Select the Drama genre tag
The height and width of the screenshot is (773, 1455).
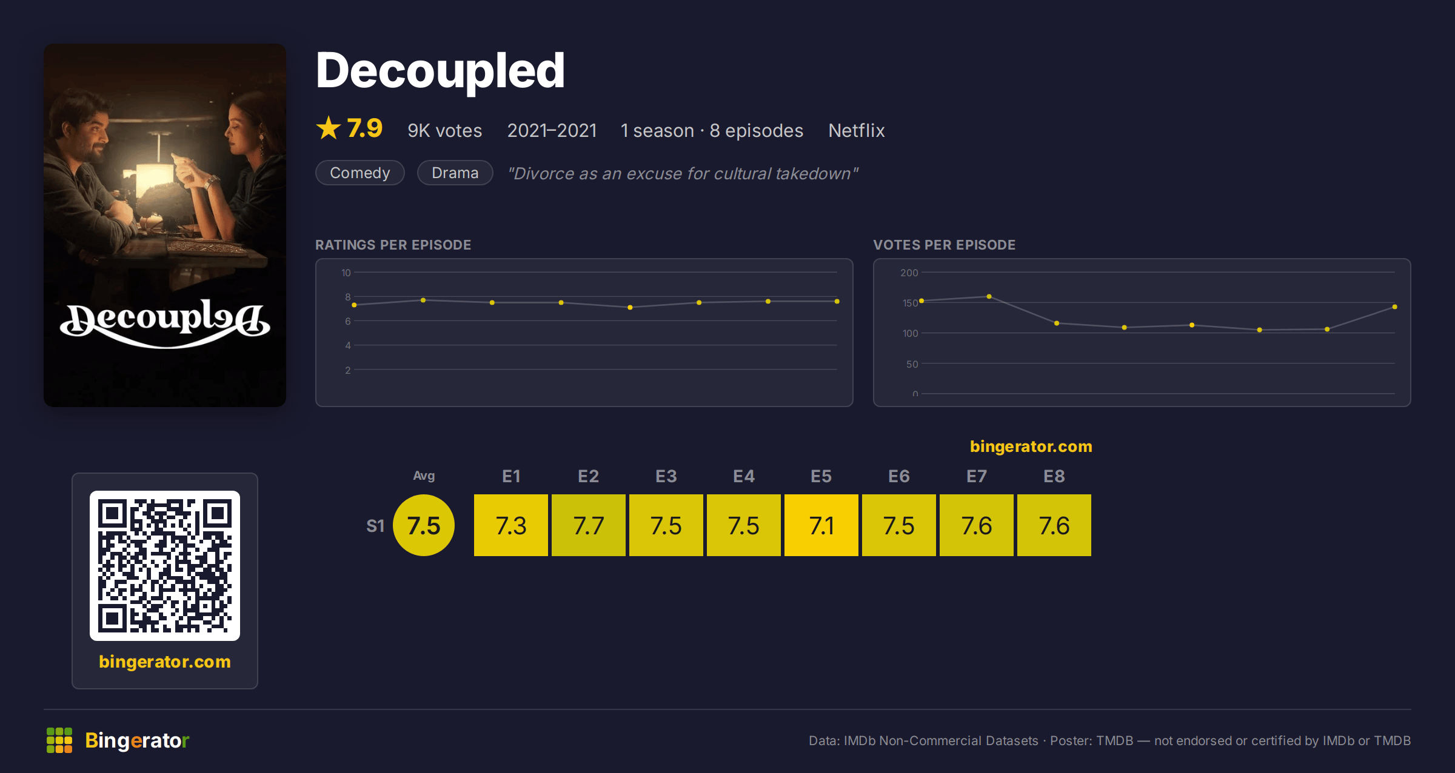[x=455, y=173]
